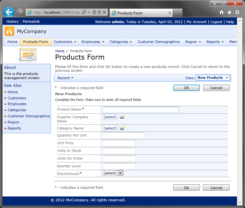Refresh the page using the reload icon

pos(99,12)
